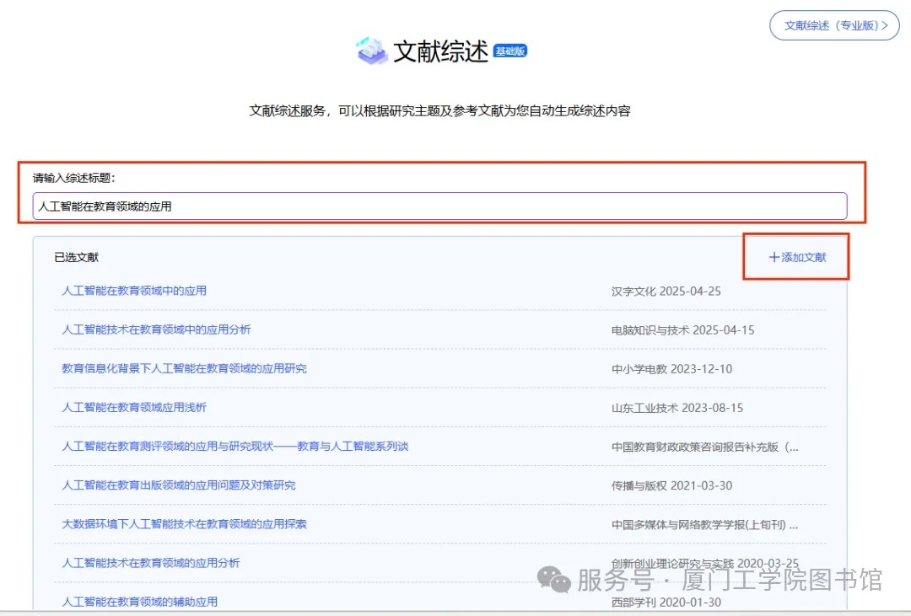Open the 创新创业理论研究与实践 article 人工智能技术在教育领域的应用分析

[x=150, y=563]
